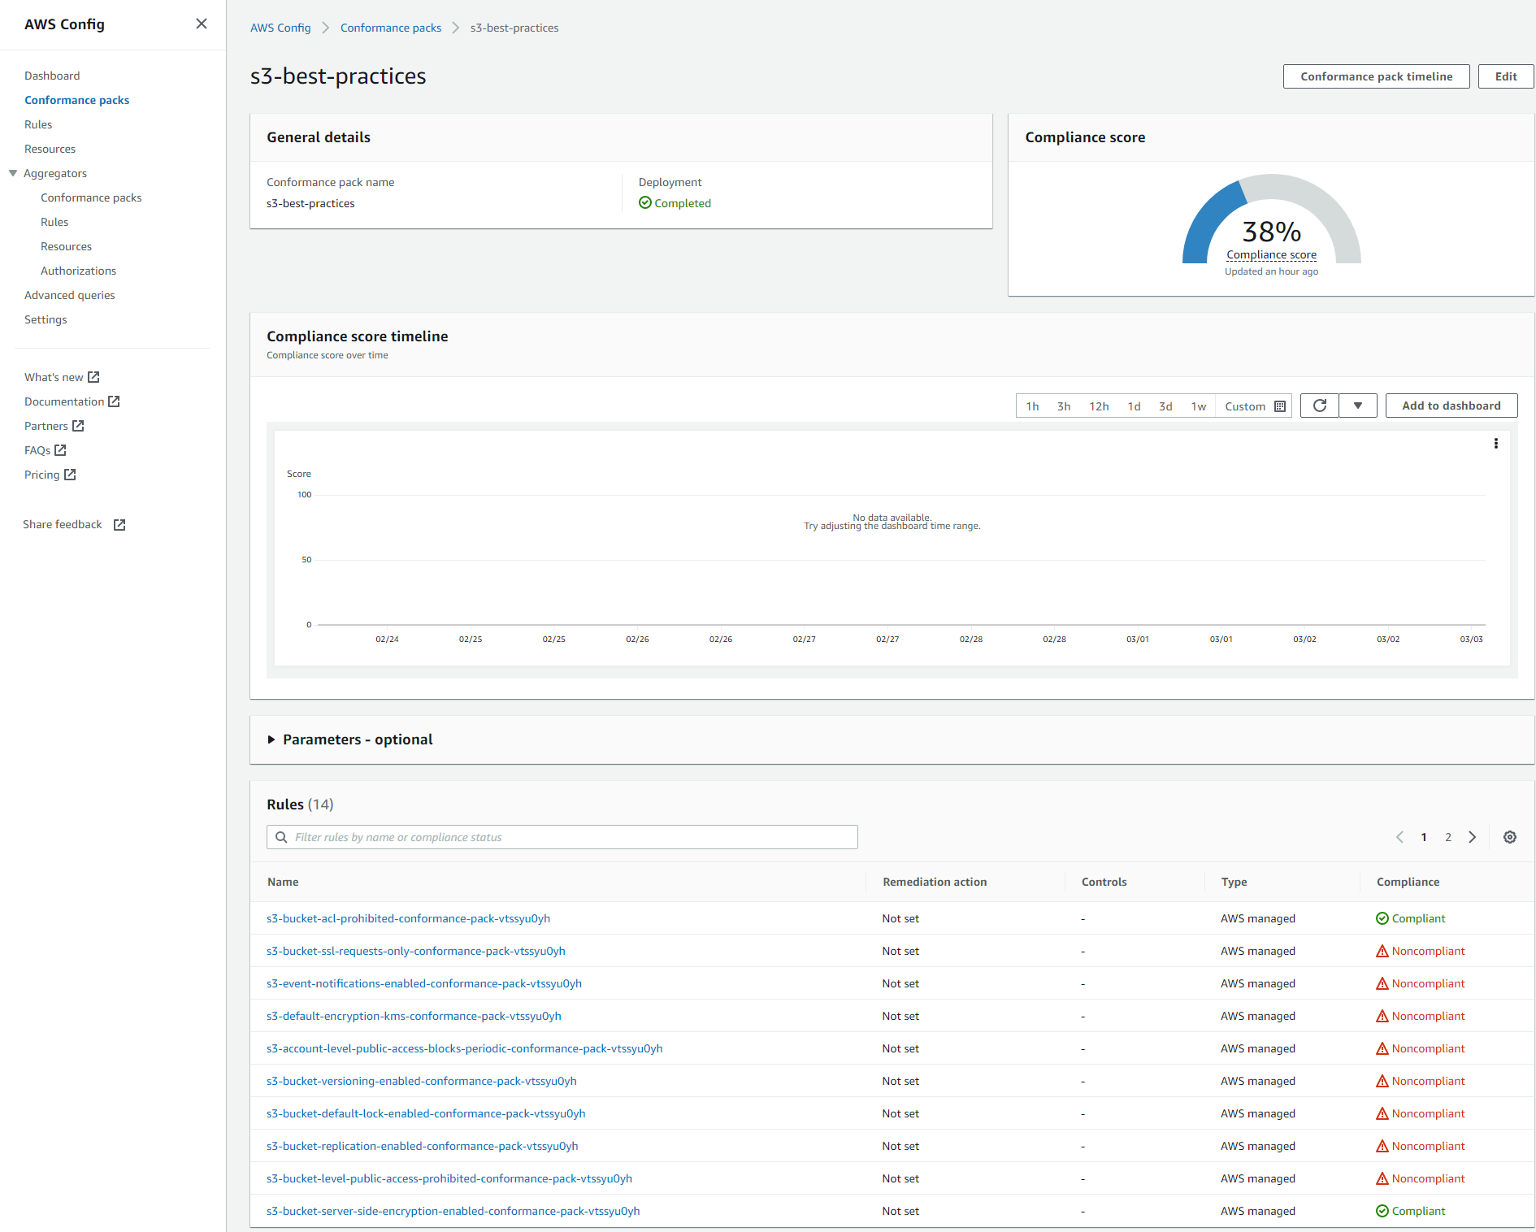This screenshot has width=1536, height=1232.
Task: Open Documentation via its external link icon
Action: pyautogui.click(x=115, y=401)
